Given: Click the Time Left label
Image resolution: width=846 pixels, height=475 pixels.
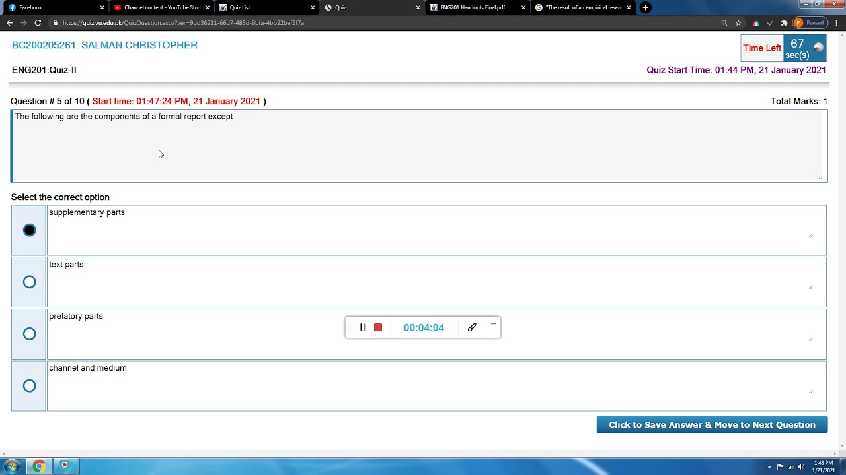Looking at the screenshot, I should point(762,48).
